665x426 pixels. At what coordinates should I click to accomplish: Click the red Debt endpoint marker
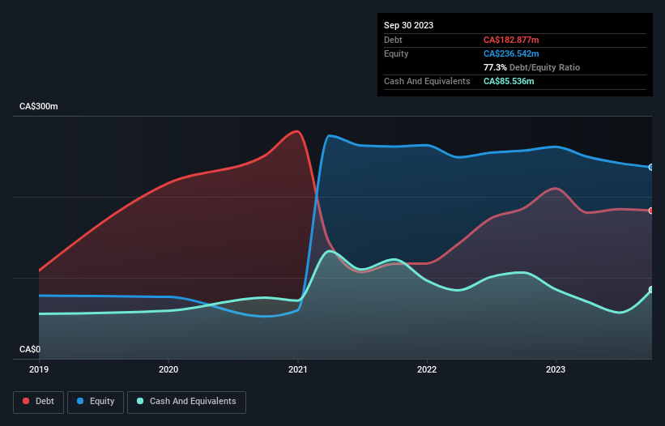tap(651, 211)
